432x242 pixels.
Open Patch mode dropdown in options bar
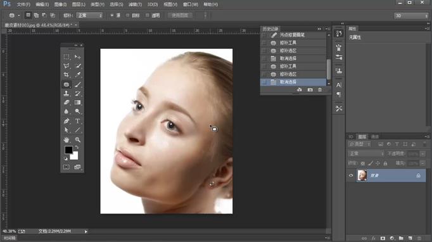coord(89,15)
